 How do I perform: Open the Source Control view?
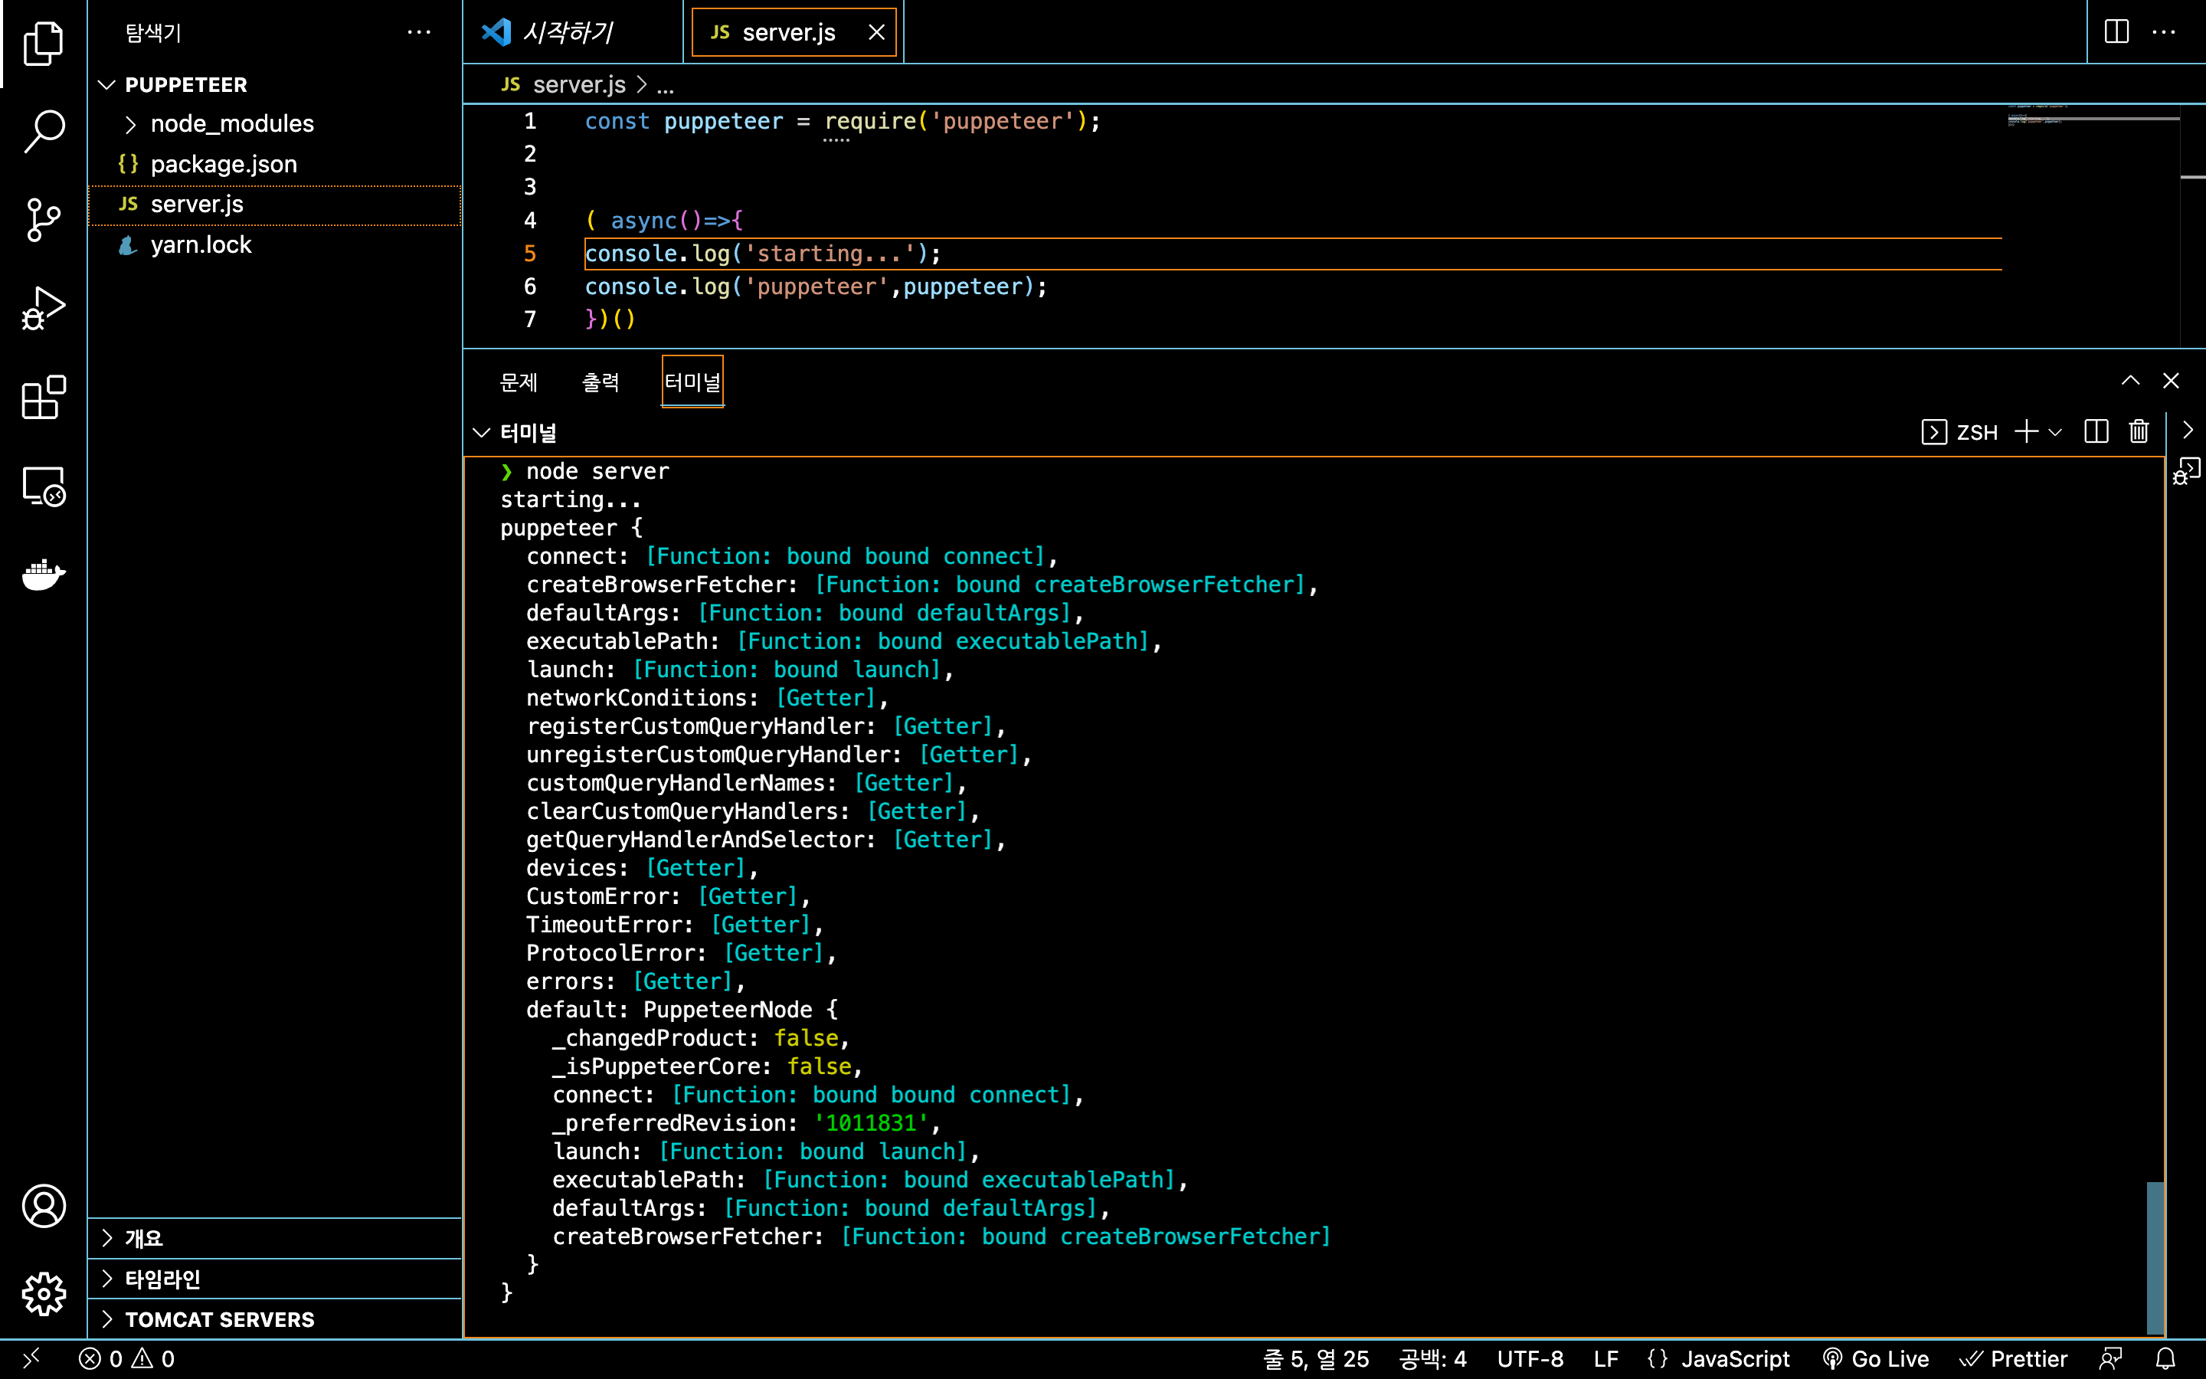pyautogui.click(x=43, y=220)
